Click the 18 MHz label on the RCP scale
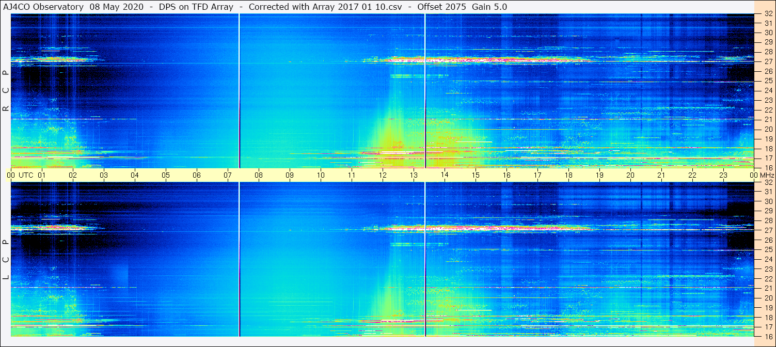The height and width of the screenshot is (347, 776). click(x=768, y=149)
